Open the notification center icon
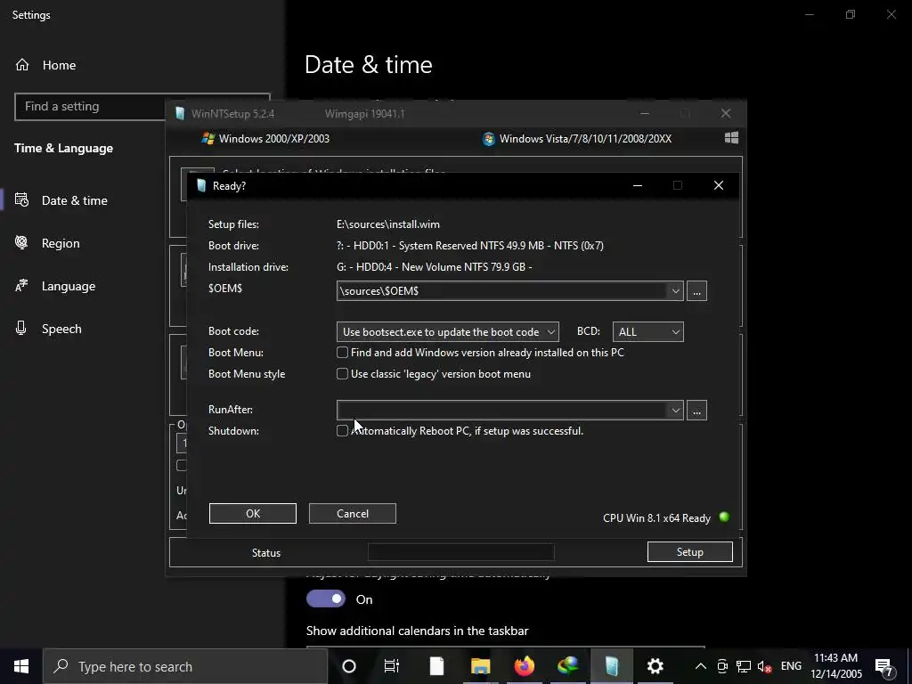The width and height of the screenshot is (912, 684). 884,667
